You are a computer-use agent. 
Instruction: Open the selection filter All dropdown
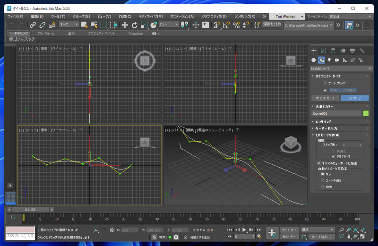tap(69, 25)
